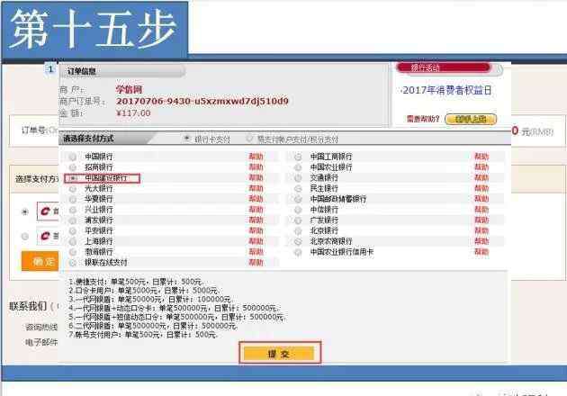567x396 pixels.
Task: Click the 订单信息 section heading
Action: (x=82, y=71)
